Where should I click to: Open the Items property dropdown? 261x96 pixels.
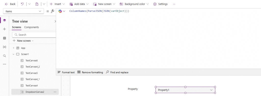[23, 11]
